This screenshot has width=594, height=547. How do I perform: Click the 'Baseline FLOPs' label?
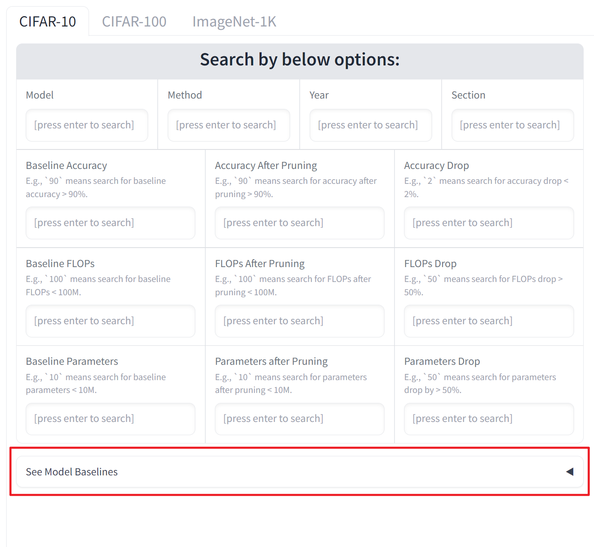60,264
